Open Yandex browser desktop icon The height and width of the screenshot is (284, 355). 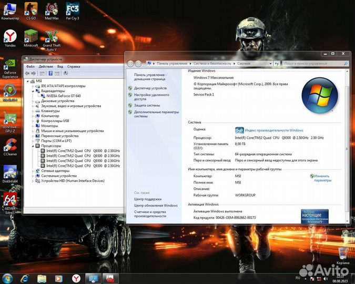click(x=10, y=38)
